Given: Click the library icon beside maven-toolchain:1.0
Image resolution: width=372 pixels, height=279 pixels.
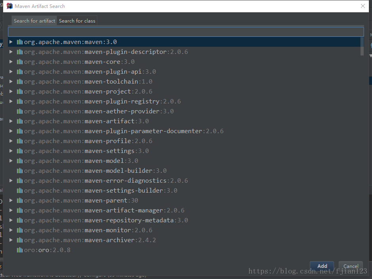Looking at the screenshot, I should (x=20, y=82).
